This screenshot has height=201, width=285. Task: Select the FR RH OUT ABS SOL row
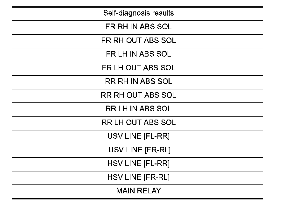[138, 41]
